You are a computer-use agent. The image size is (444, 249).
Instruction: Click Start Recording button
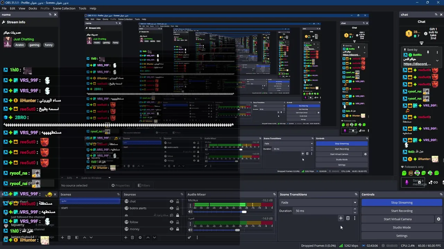(402, 211)
